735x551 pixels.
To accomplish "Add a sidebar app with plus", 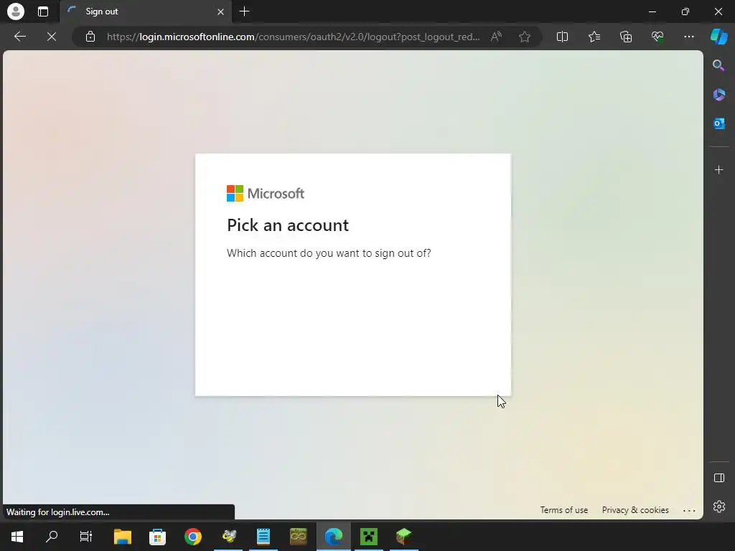I will tap(718, 169).
